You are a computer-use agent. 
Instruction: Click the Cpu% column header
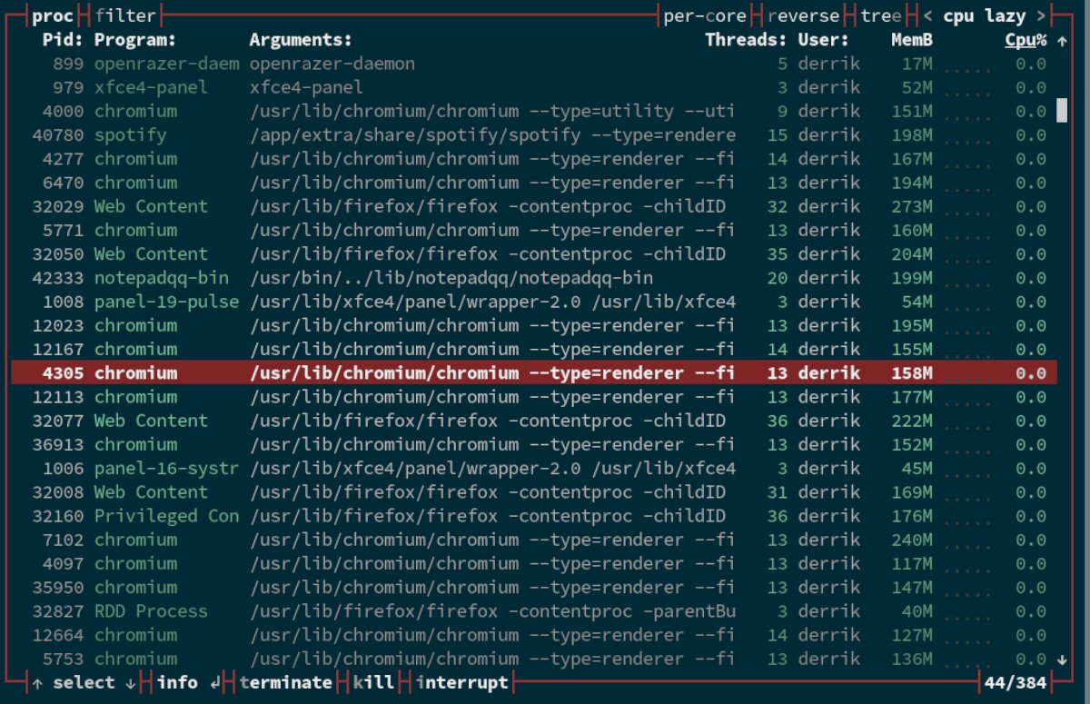(x=1026, y=40)
